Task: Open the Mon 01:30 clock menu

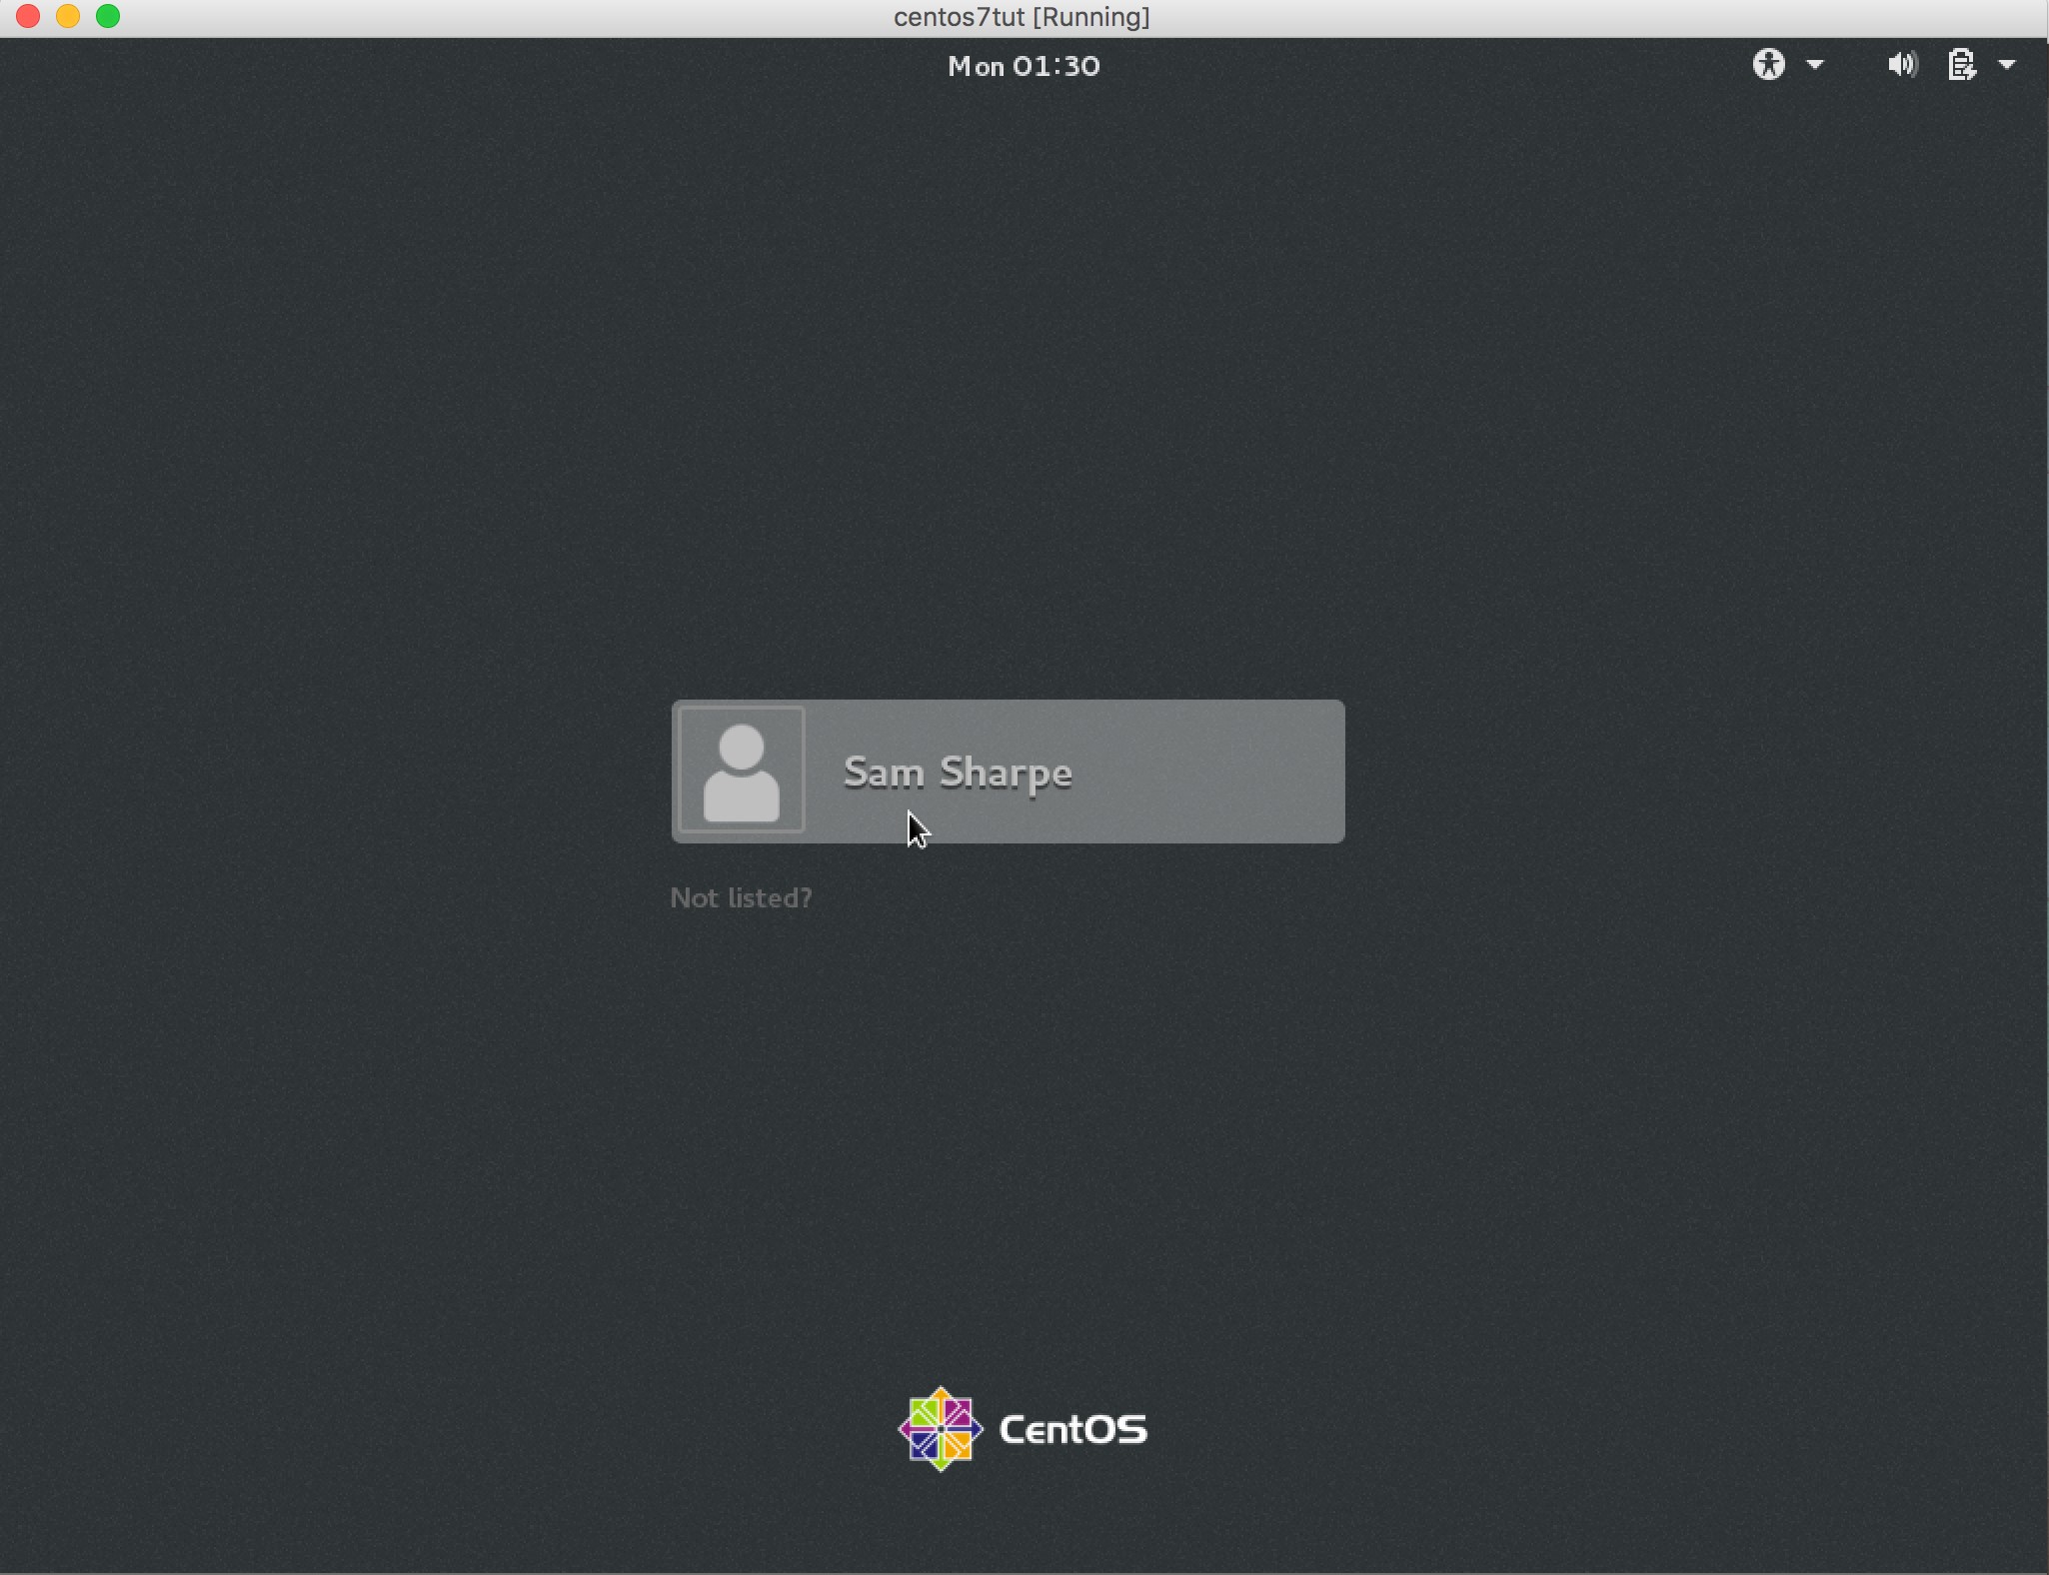Action: coord(1023,66)
